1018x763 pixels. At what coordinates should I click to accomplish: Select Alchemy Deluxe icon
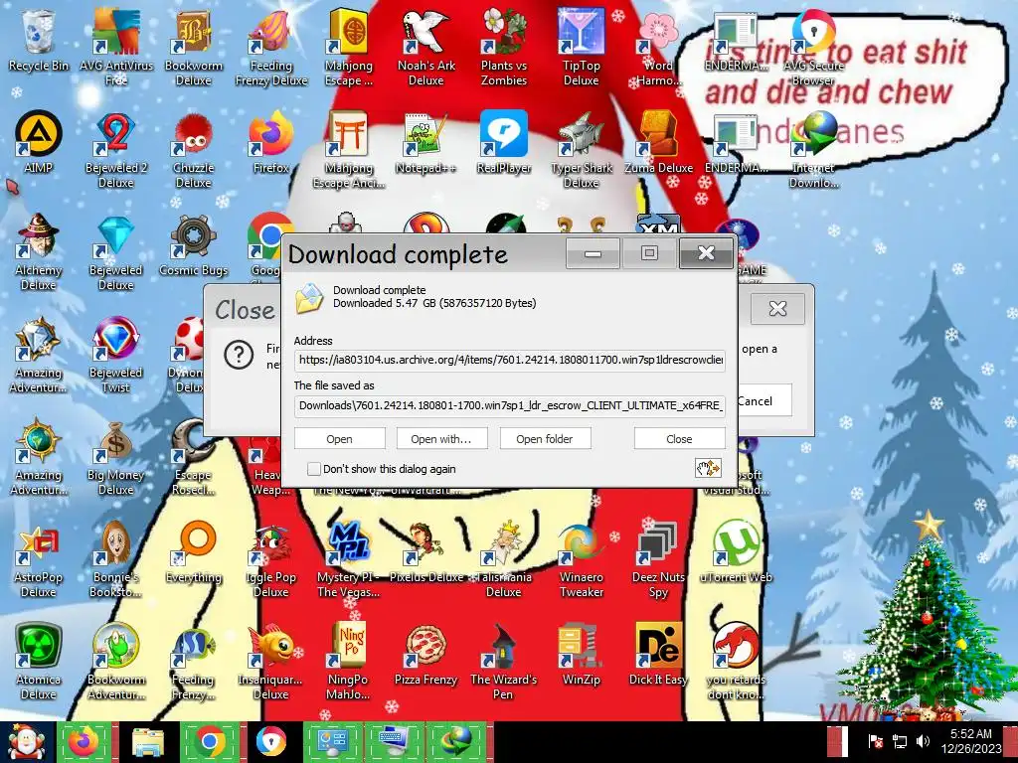[x=39, y=251]
